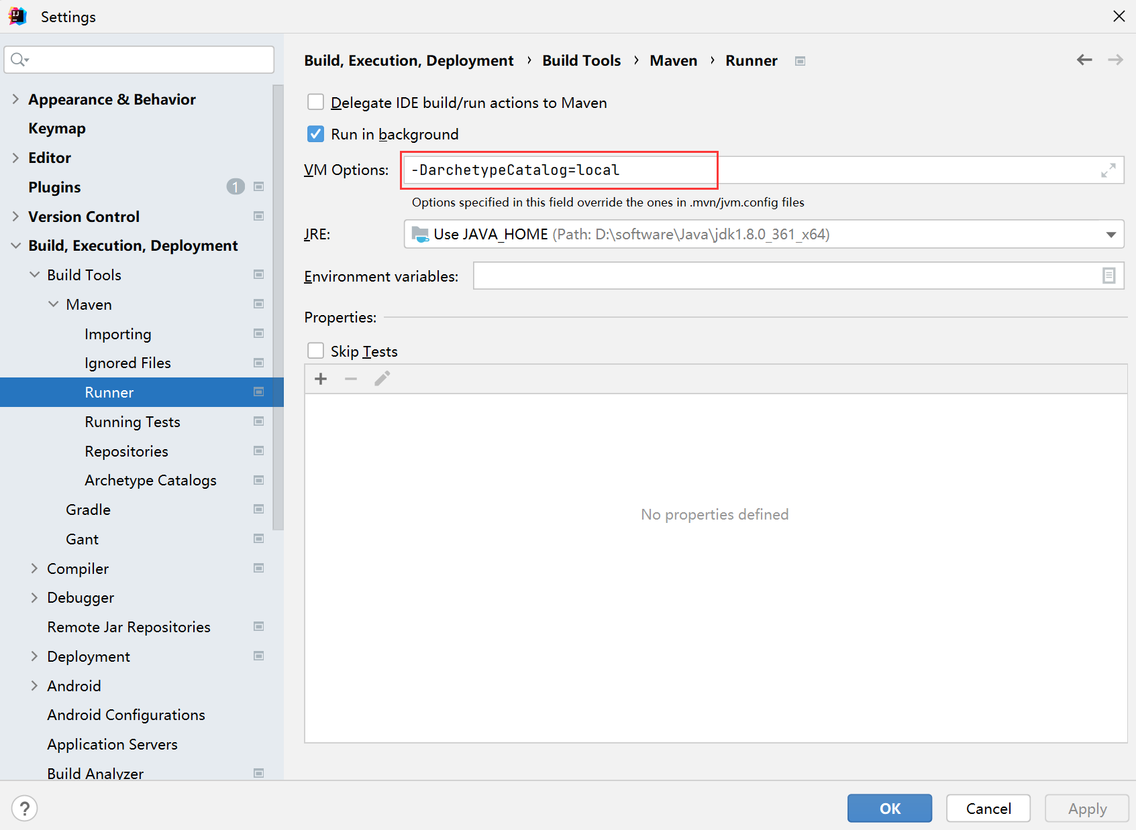Open Application Servers settings
Image resolution: width=1136 pixels, height=830 pixels.
112,744
